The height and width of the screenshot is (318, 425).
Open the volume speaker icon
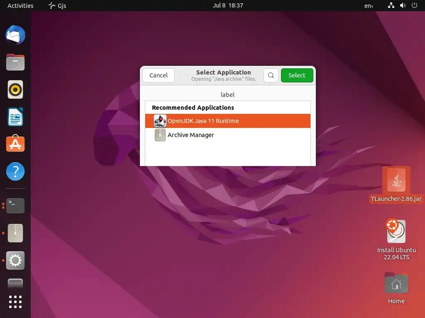point(403,5)
